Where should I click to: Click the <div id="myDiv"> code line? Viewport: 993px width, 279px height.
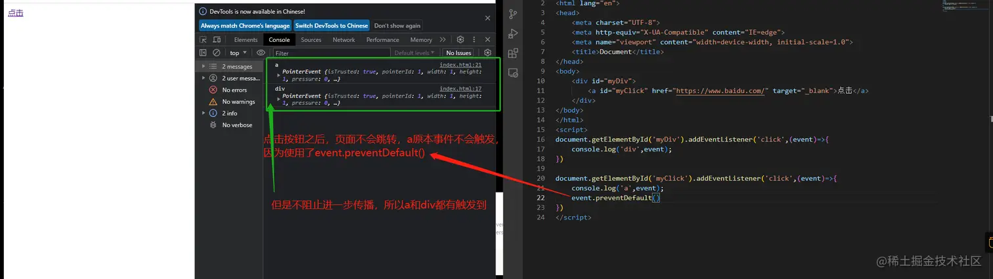pyautogui.click(x=604, y=81)
